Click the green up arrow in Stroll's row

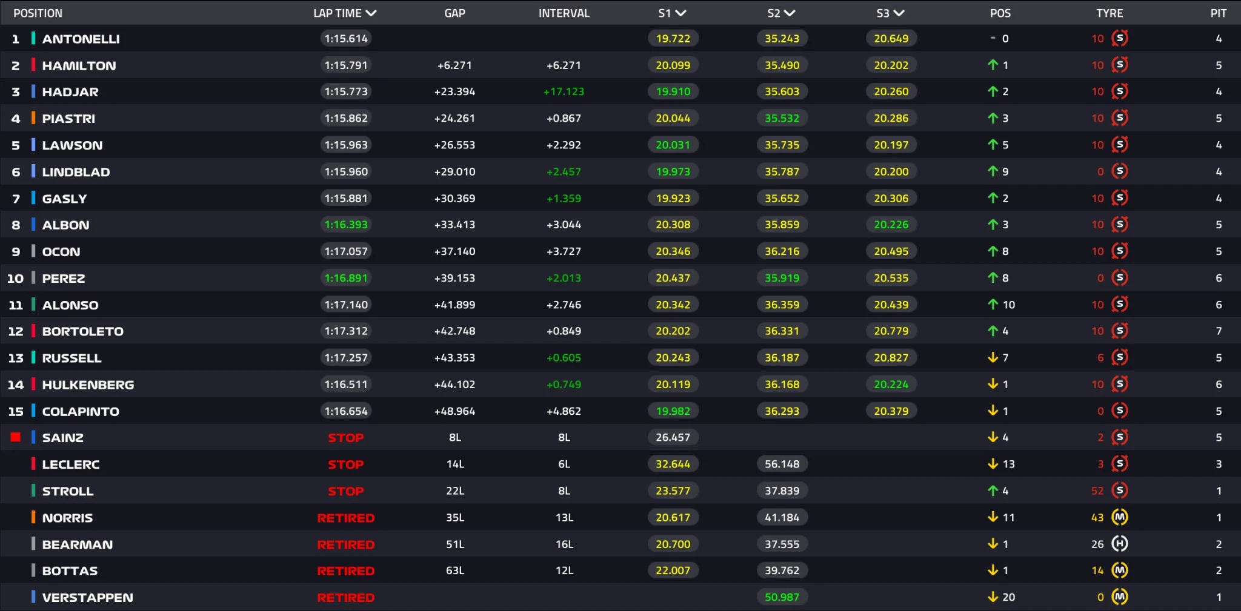click(993, 490)
